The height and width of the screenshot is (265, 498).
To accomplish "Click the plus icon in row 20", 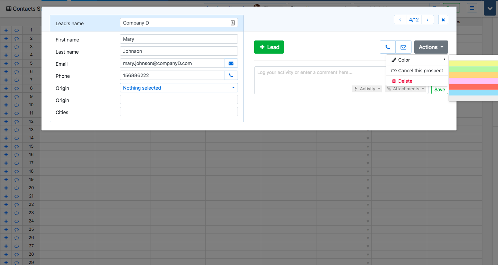I will point(6,188).
